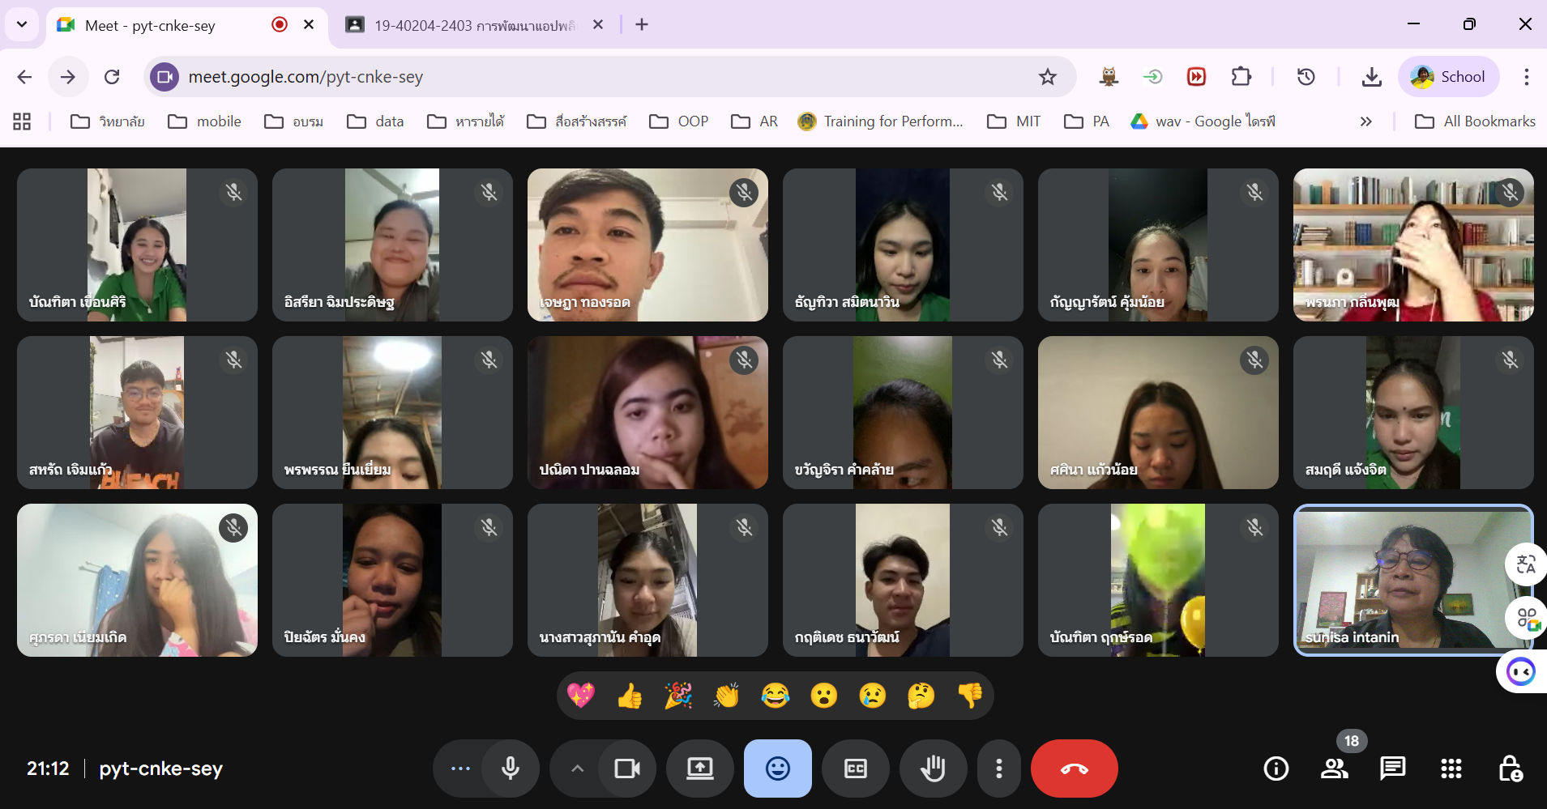
Task: Send the thumbs up reaction
Action: [630, 696]
